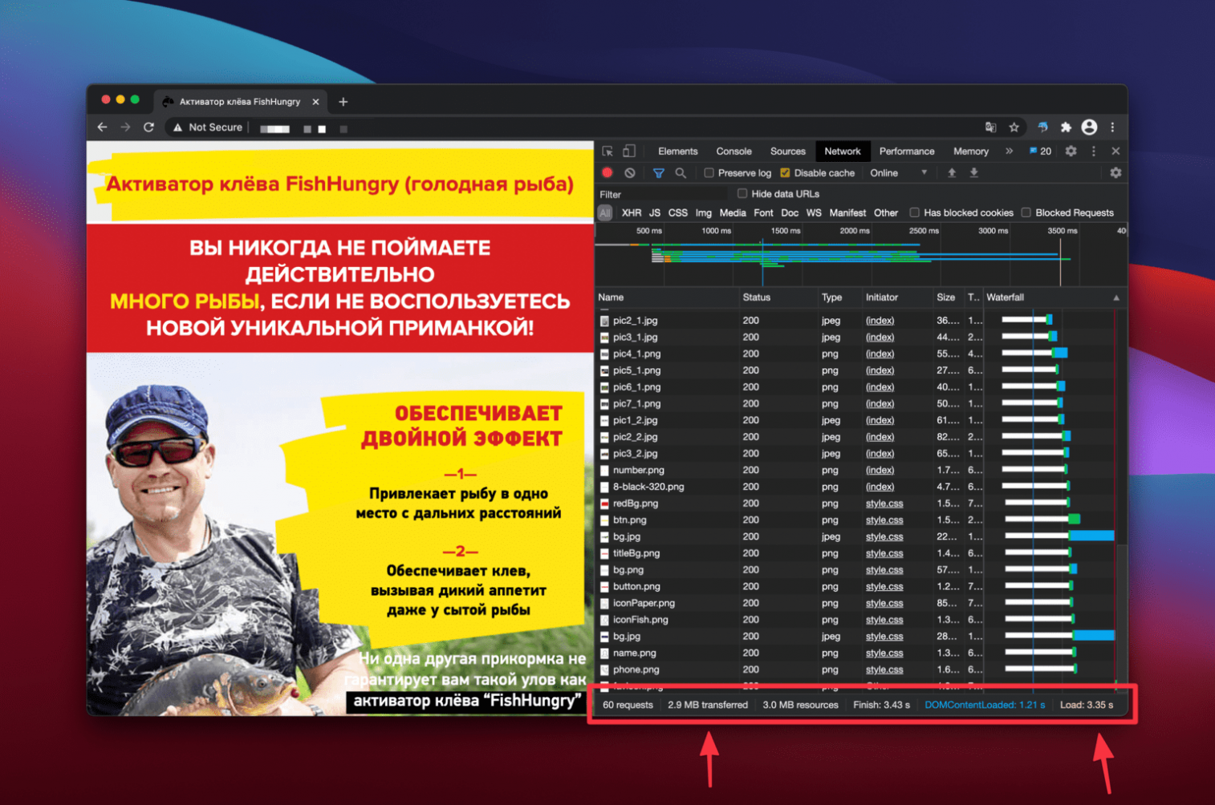
Task: Filter requests by XHR
Action: point(632,212)
